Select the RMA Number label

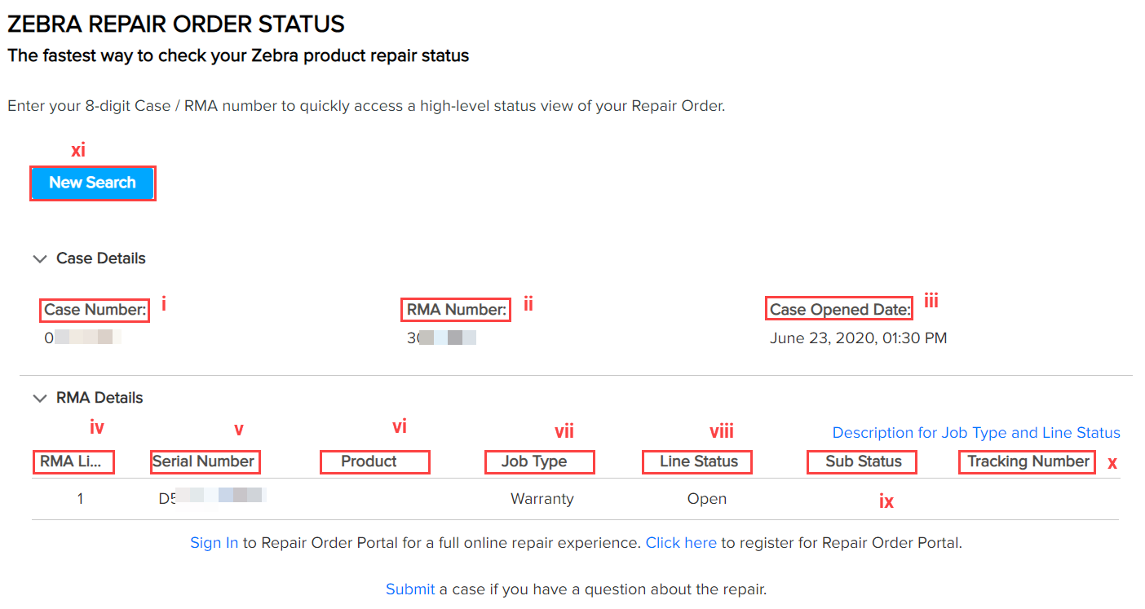tap(455, 310)
